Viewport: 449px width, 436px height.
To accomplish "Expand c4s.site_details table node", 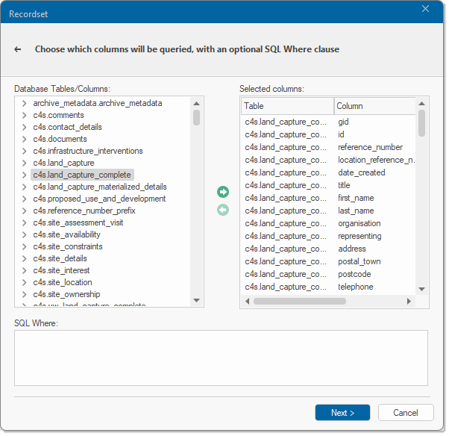I will pos(25,258).
